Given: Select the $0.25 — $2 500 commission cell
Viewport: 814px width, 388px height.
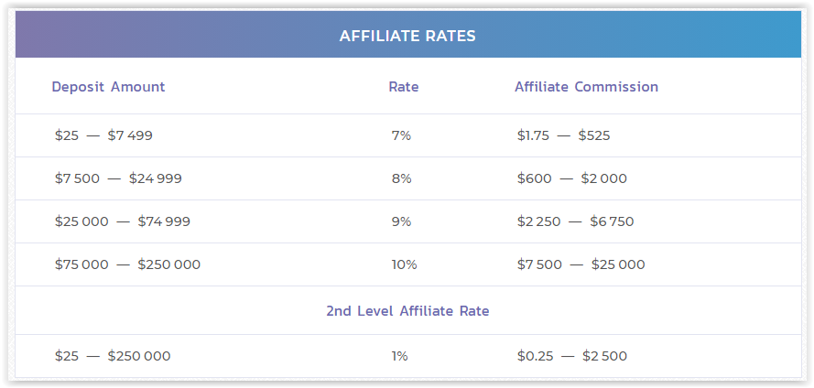Looking at the screenshot, I should pyautogui.click(x=571, y=356).
